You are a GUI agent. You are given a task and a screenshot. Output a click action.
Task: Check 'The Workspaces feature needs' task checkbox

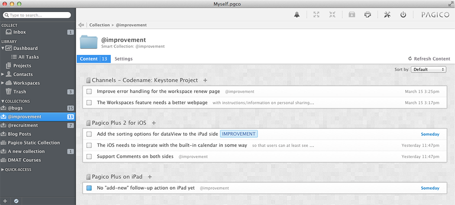89,102
